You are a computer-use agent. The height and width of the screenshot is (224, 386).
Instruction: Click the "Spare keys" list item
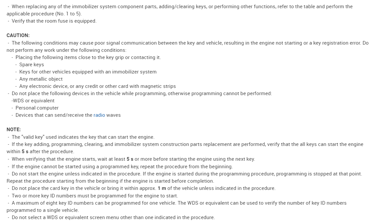pyautogui.click(x=31, y=65)
